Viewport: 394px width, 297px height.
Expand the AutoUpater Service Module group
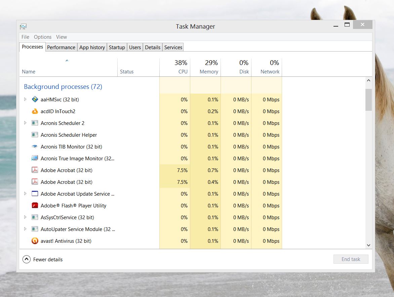click(x=25, y=229)
